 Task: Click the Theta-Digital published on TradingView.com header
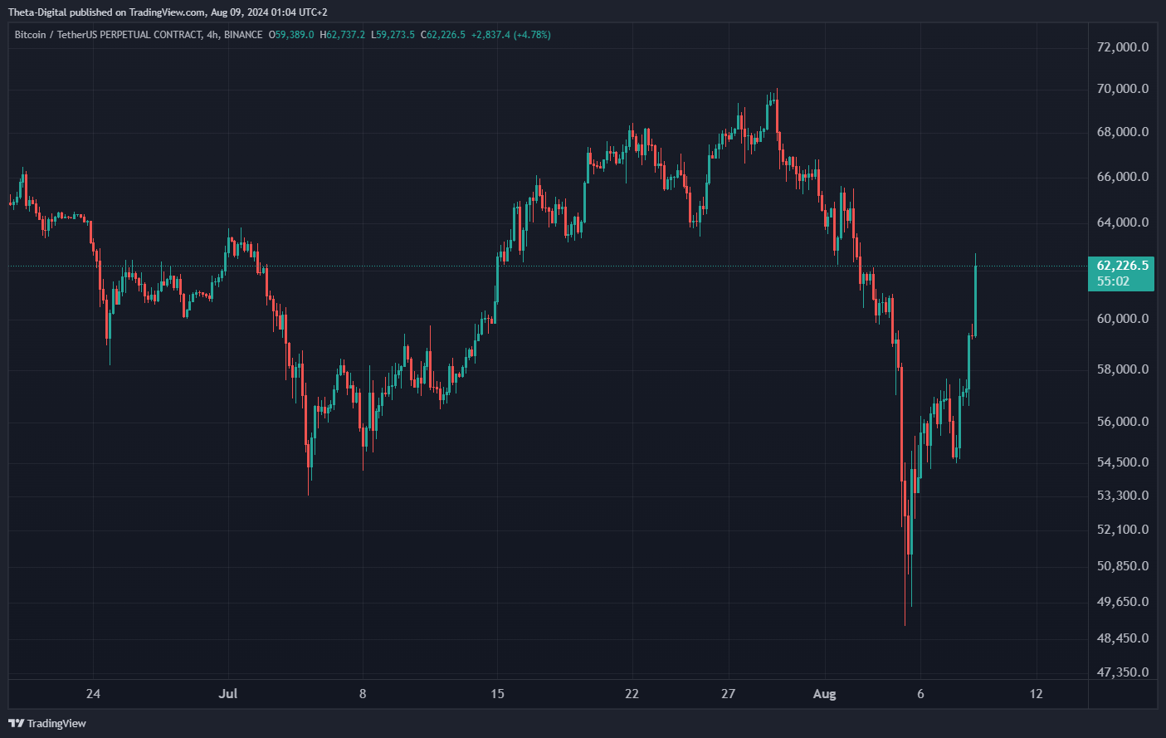tap(168, 12)
